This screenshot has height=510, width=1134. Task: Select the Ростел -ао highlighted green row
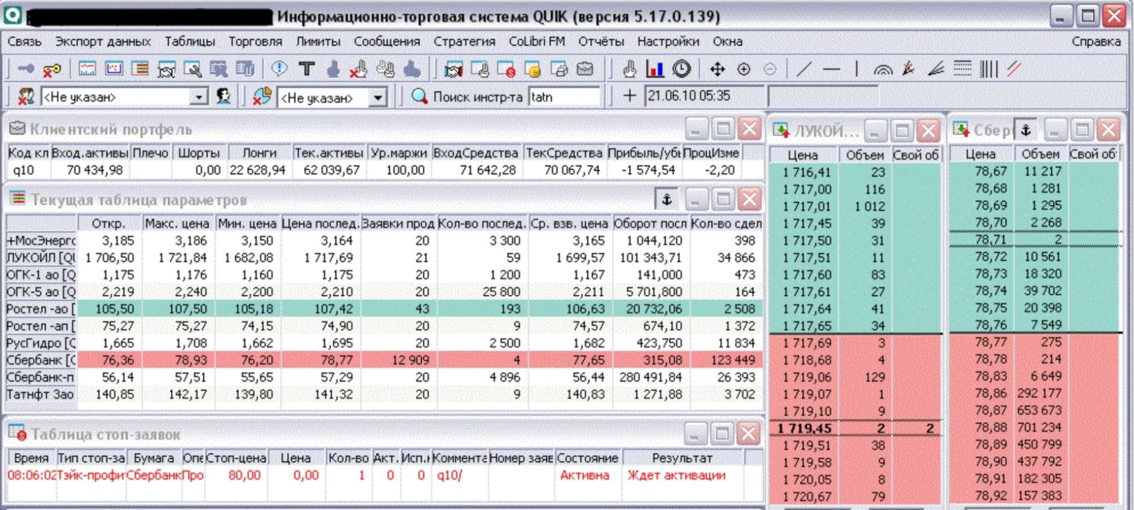pos(384,309)
